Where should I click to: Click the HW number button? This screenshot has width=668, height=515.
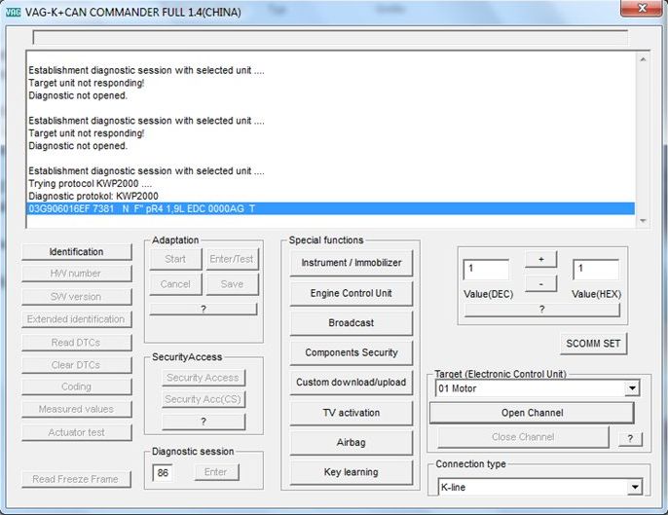(77, 274)
